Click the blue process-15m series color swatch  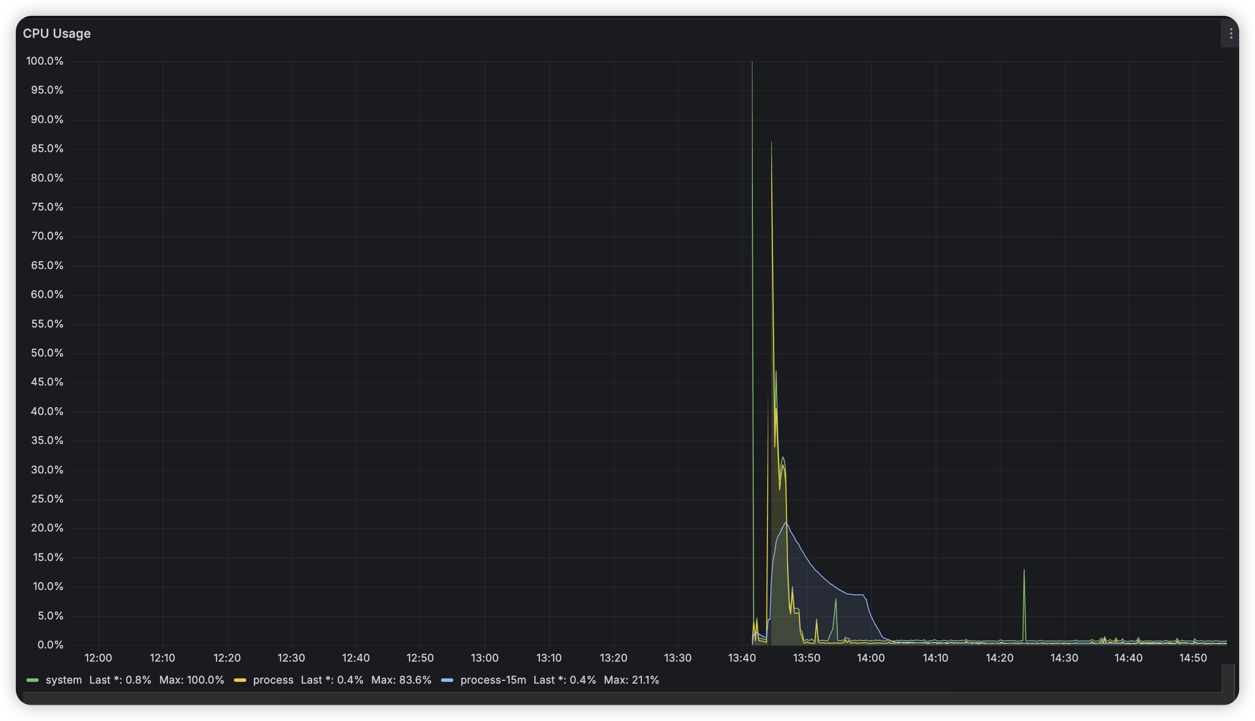[x=447, y=681]
